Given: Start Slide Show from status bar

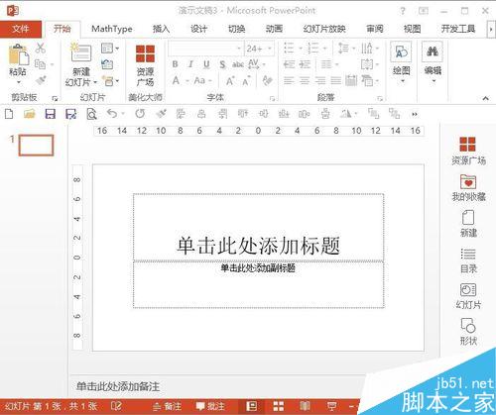Looking at the screenshot, I should click(331, 406).
